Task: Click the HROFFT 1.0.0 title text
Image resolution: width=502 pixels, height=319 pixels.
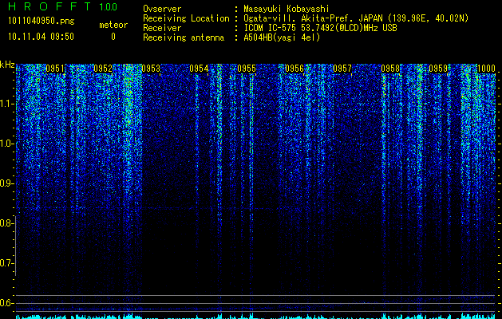Action: [x=62, y=6]
